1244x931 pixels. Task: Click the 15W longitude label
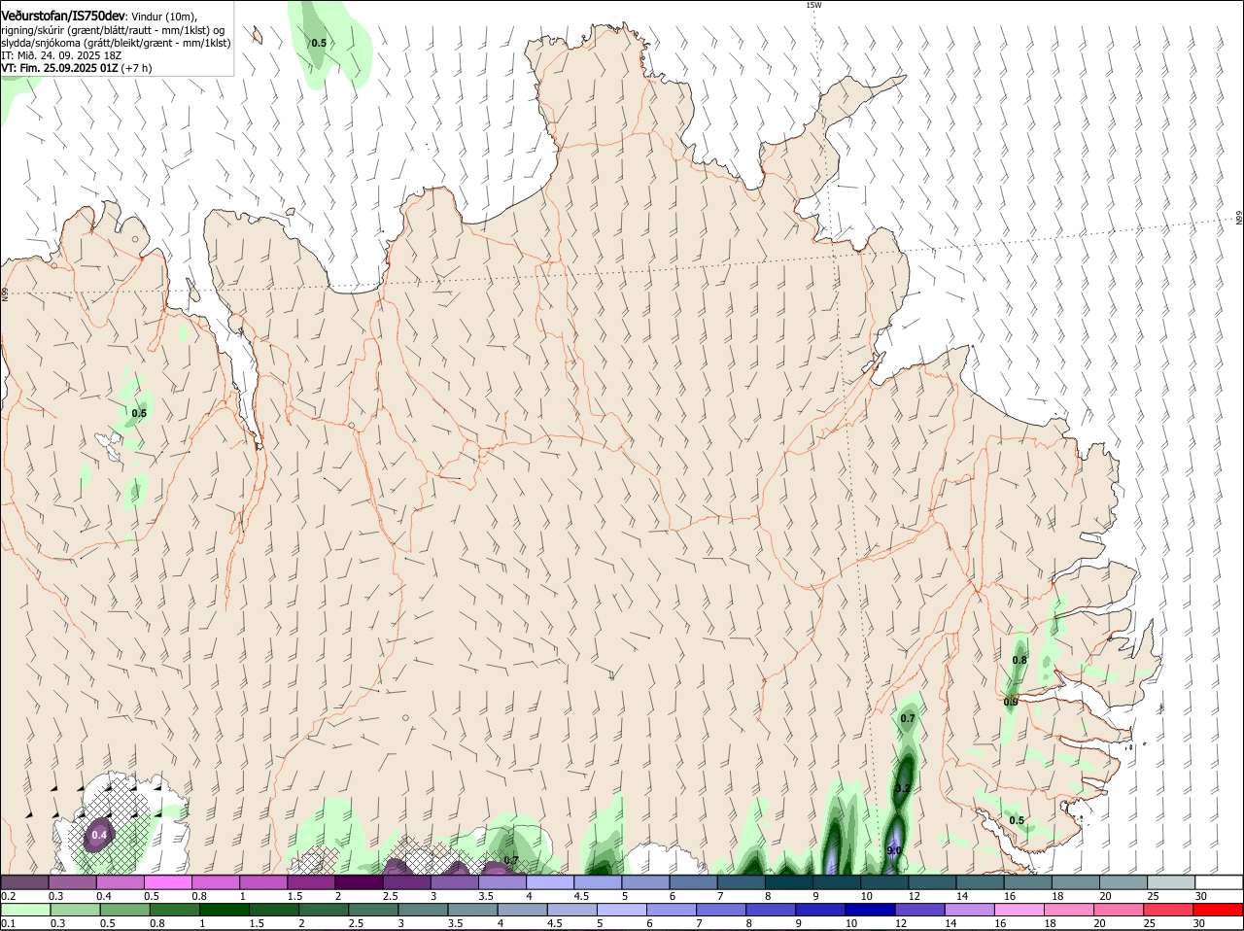(813, 5)
